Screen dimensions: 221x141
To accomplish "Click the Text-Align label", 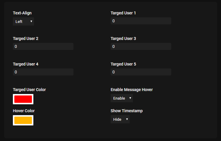I will point(22,13).
